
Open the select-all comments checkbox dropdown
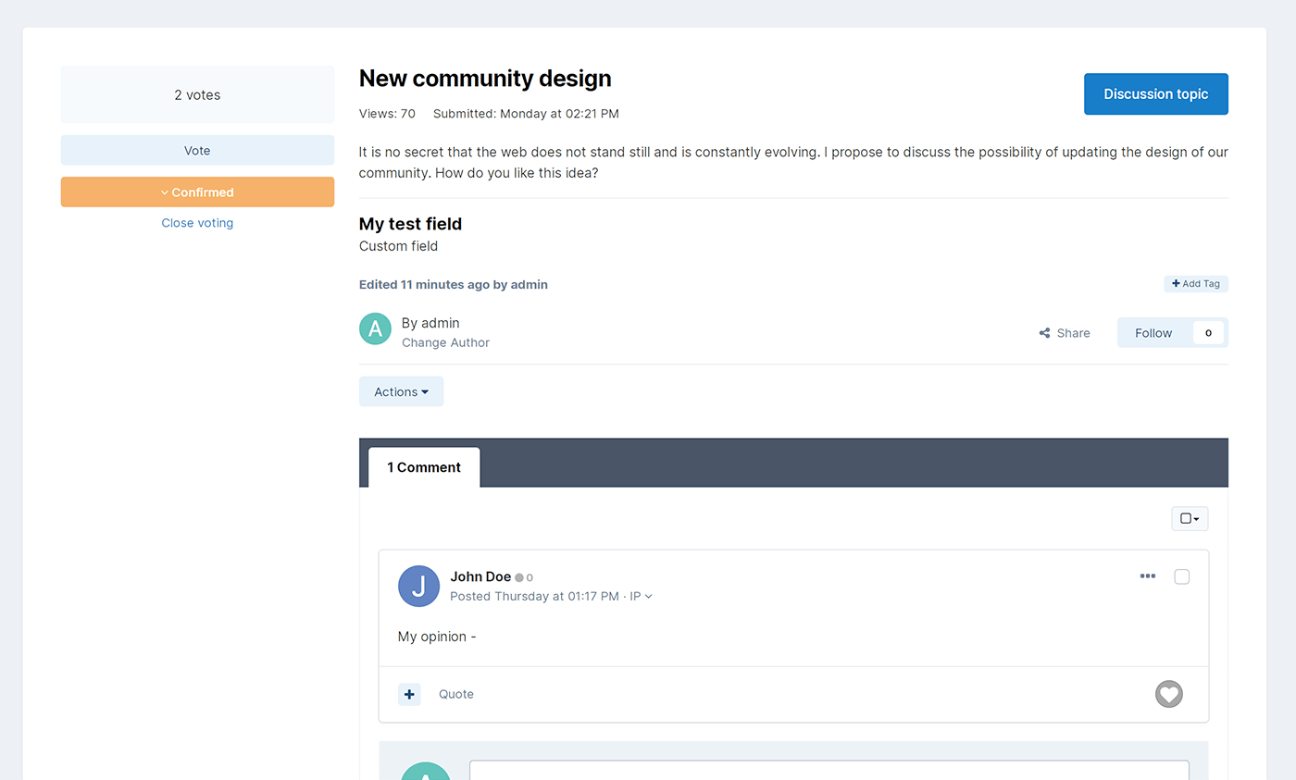pos(1189,519)
